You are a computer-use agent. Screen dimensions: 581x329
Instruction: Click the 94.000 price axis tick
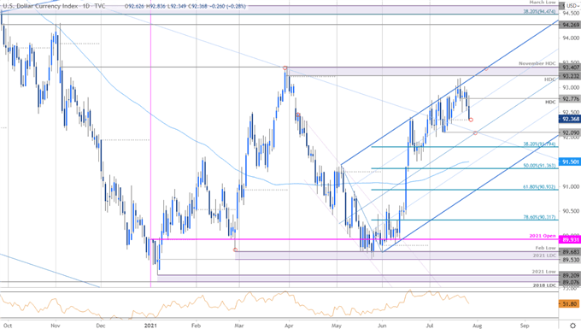click(570, 38)
